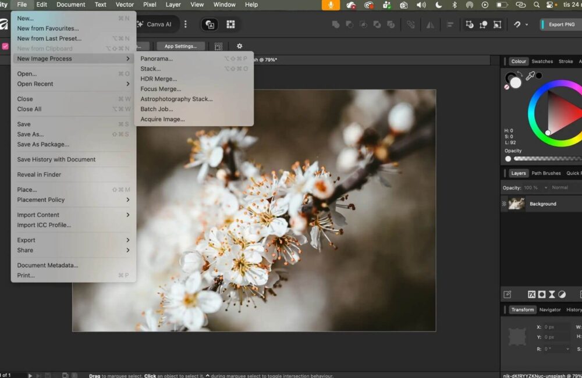Click the Adjustment layer icon in Layers panel
582x378 pixels.
pyautogui.click(x=562, y=294)
